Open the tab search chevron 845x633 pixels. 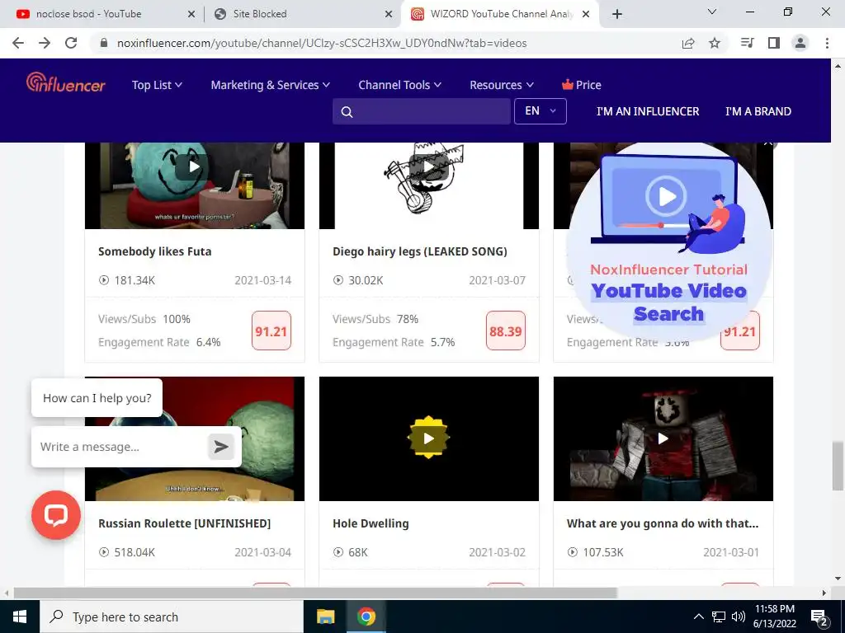coord(712,12)
